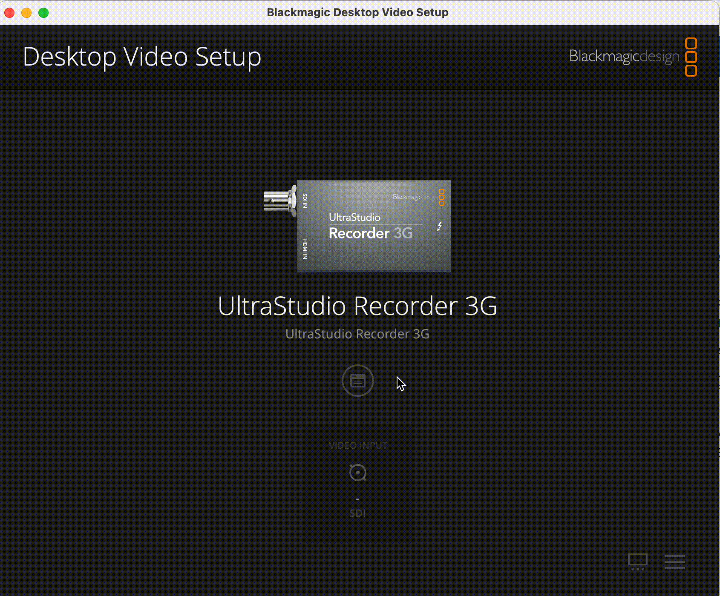Click the video input status icon
The image size is (720, 596).
point(358,473)
